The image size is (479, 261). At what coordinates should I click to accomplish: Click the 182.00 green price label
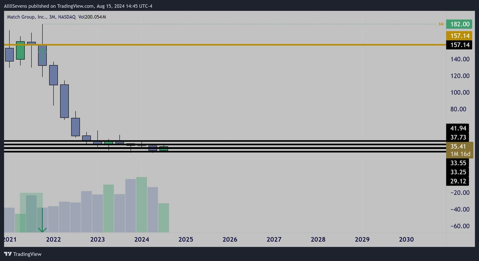[459, 24]
